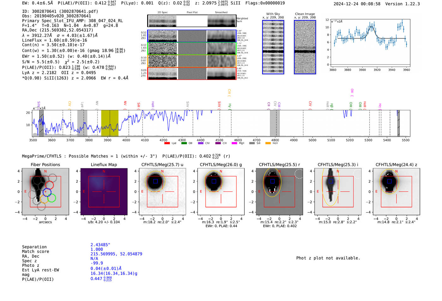Select the CFHTLS/Meg(25.3) i band cutout
442x301 pixels.
338,191
